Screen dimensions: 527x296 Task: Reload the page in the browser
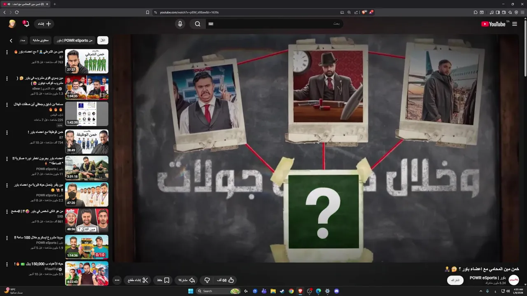pyautogui.click(x=17, y=12)
